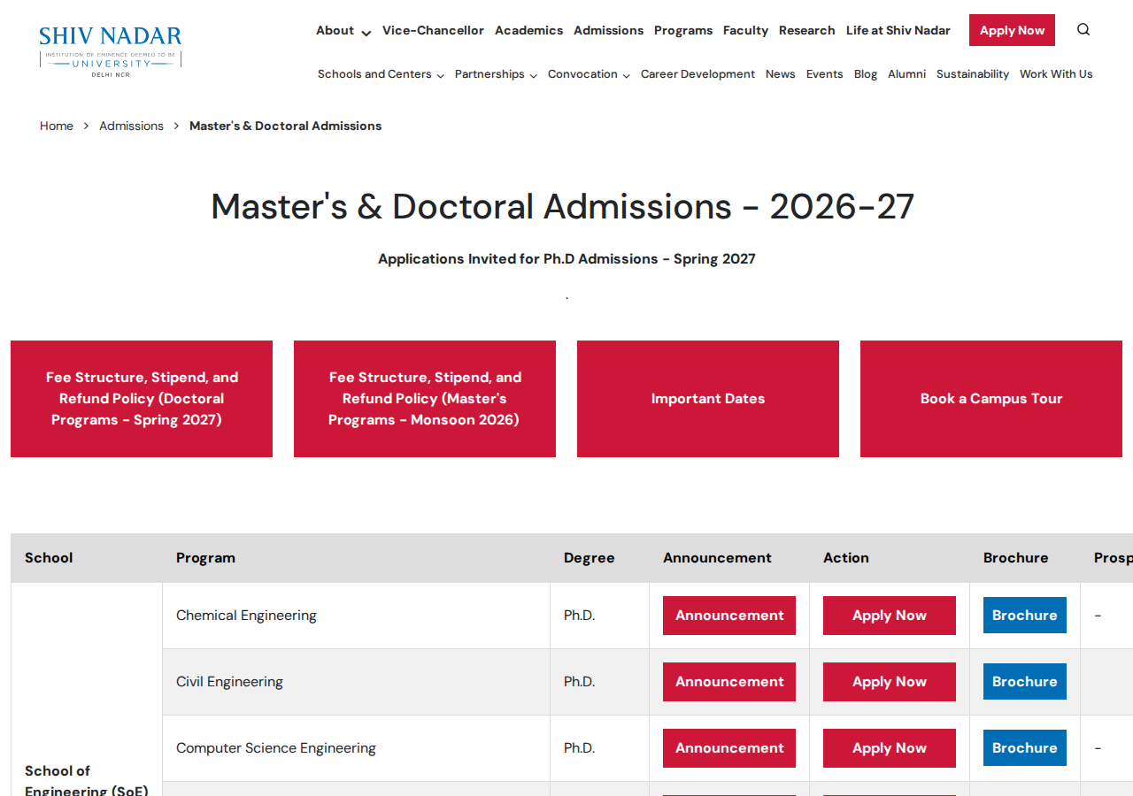
Task: Visit the Blog link
Action: 866,74
